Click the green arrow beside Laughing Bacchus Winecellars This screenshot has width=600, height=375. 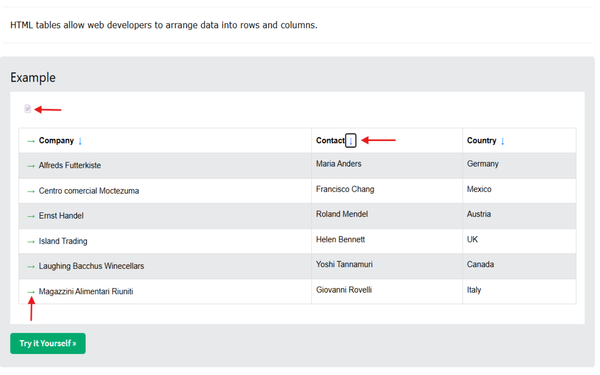[31, 266]
